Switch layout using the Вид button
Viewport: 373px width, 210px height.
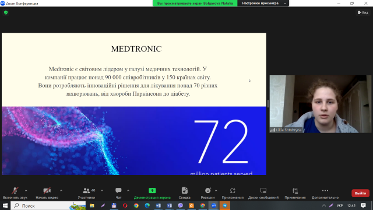pos(363,12)
